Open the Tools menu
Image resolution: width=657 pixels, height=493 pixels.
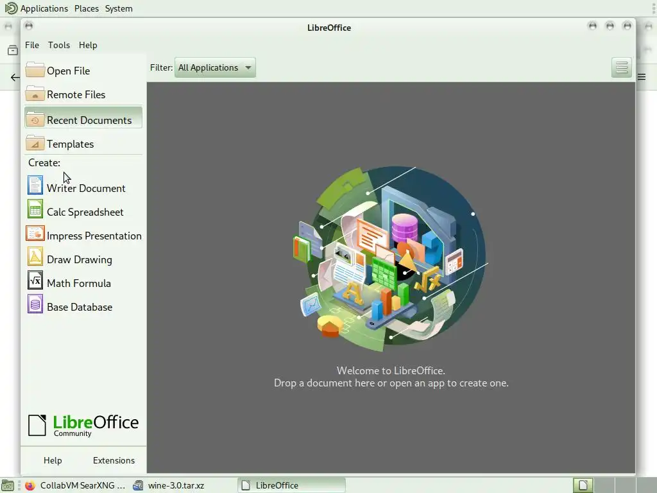point(58,45)
